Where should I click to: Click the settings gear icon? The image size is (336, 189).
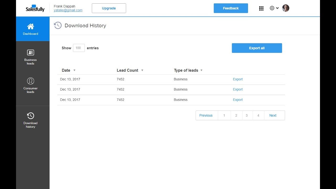click(272, 8)
